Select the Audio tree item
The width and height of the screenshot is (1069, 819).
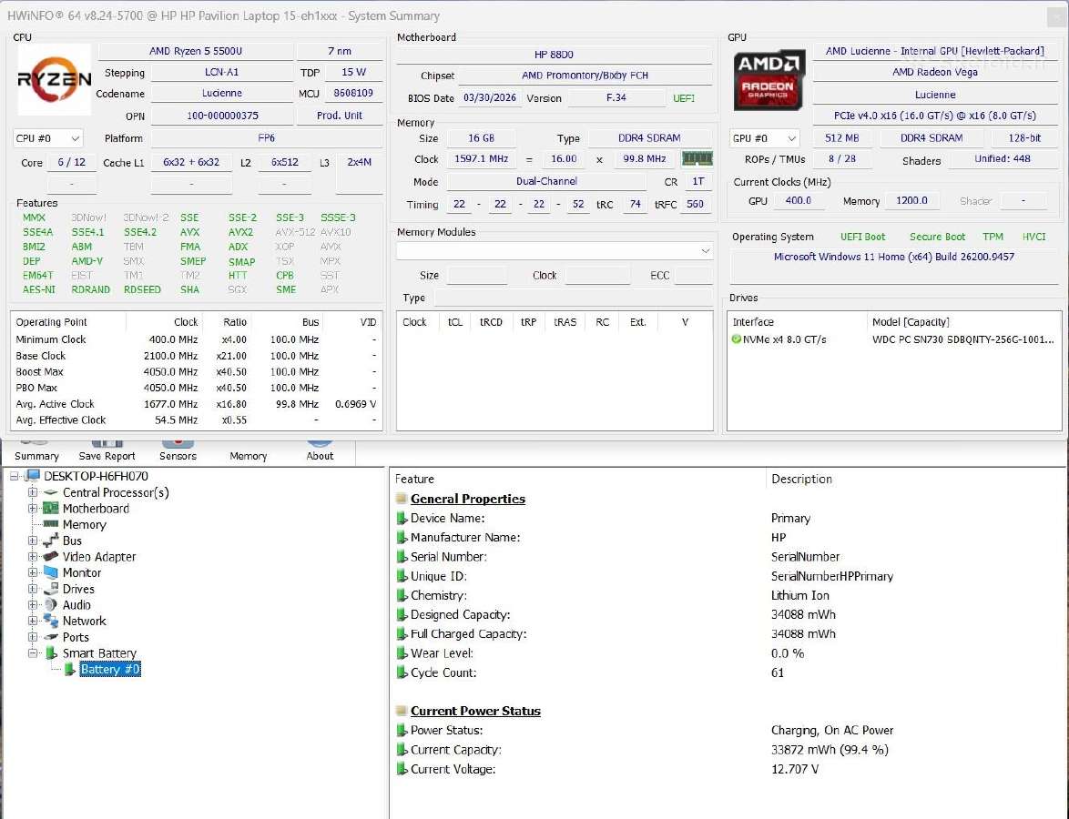pos(76,604)
